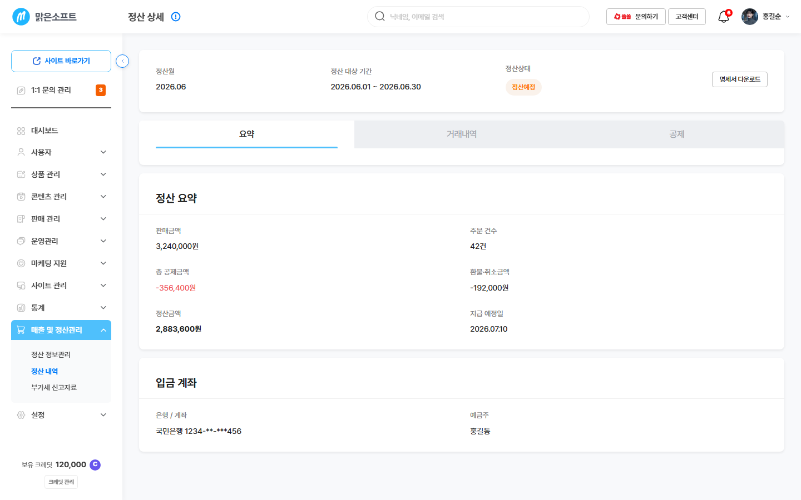Click the 사이트 바로가기 button
The width and height of the screenshot is (801, 500).
[61, 61]
